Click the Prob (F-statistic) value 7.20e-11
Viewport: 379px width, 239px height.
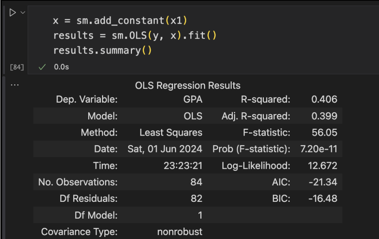(x=318, y=149)
